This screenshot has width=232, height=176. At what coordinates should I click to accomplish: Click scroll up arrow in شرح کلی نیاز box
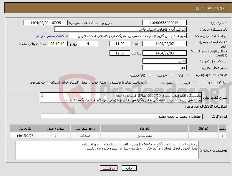coord(42,94)
